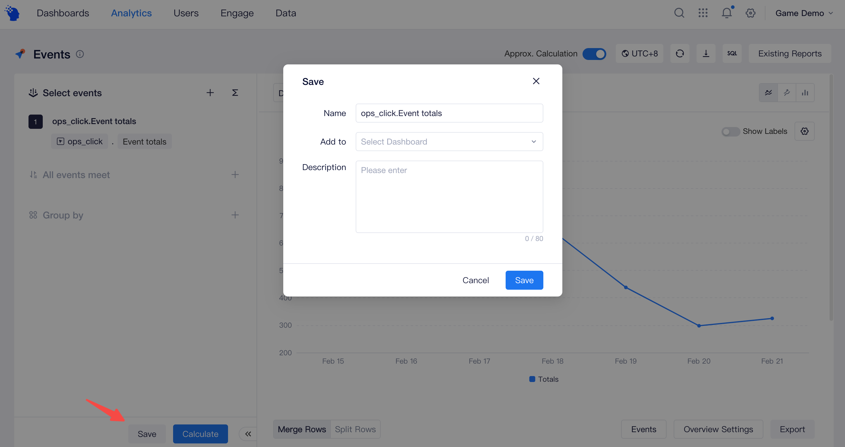Viewport: 845px width, 447px height.
Task: Open the SQL view of this report
Action: click(732, 53)
